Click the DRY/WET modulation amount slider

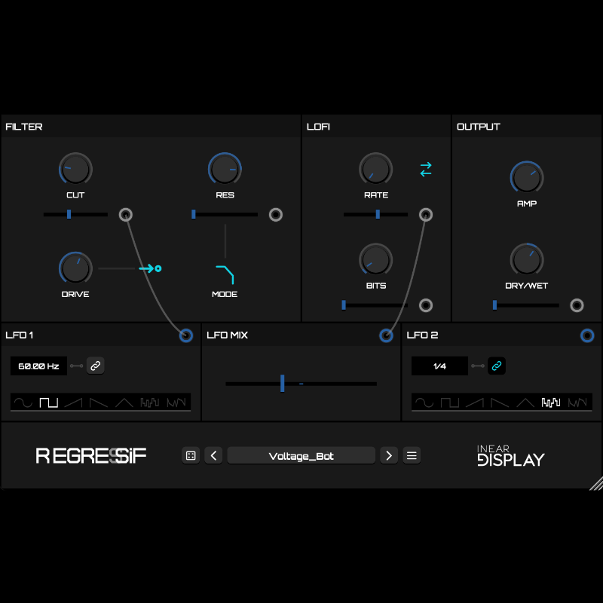(x=525, y=305)
